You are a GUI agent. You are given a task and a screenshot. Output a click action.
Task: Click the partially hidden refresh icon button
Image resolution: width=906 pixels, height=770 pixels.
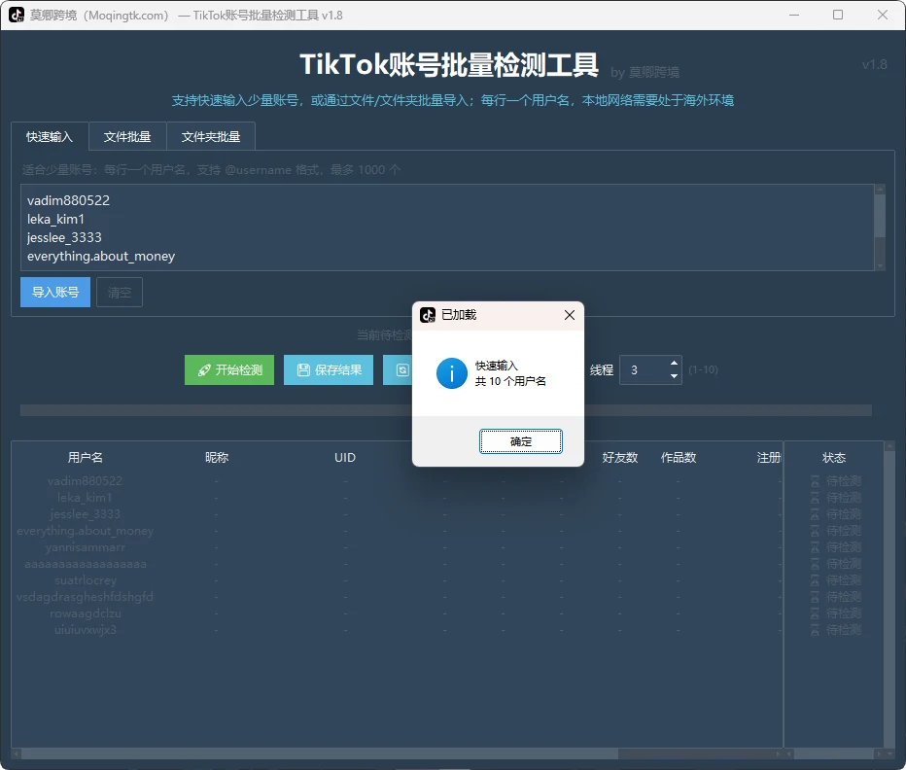[399, 370]
